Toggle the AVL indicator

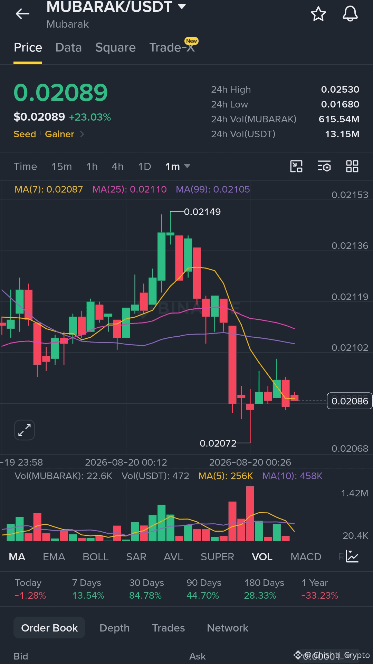[173, 557]
